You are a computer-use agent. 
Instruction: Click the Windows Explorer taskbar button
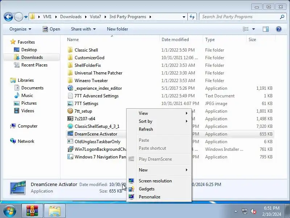click(x=55, y=211)
